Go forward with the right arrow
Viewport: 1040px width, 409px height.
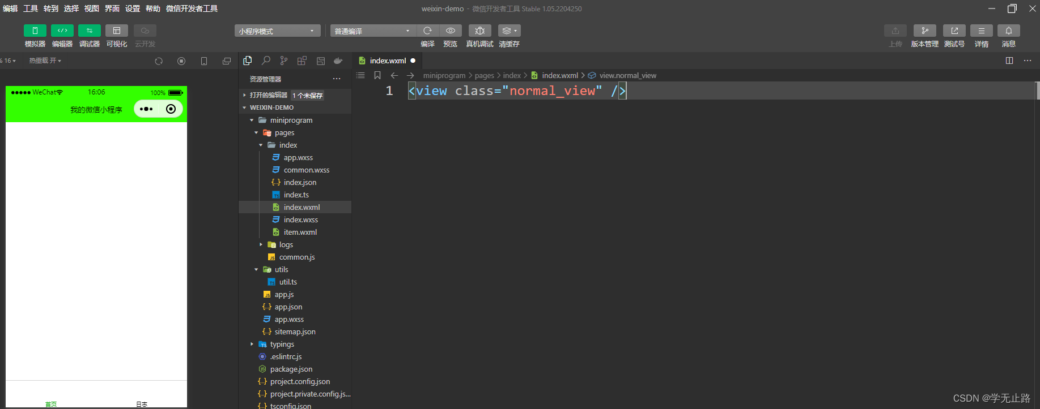pos(411,75)
